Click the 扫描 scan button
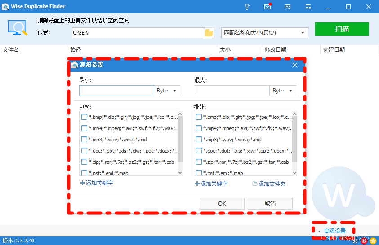Screen dimensions: 379x245 (x=342, y=29)
